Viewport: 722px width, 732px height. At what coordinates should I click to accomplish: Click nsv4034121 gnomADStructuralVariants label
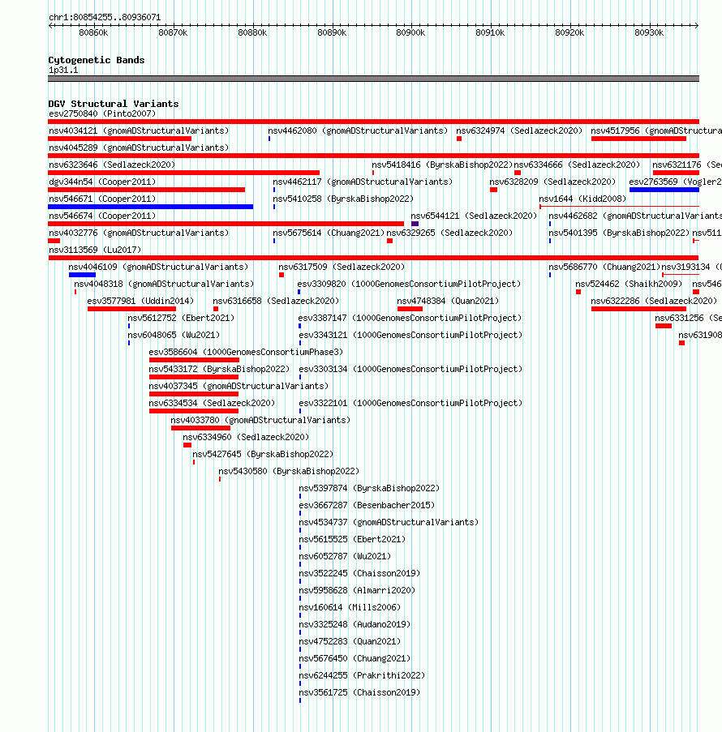pos(139,131)
